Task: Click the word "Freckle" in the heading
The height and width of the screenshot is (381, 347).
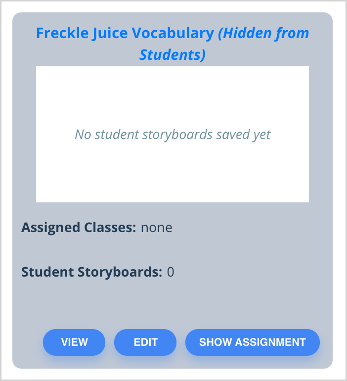Action: click(x=62, y=33)
